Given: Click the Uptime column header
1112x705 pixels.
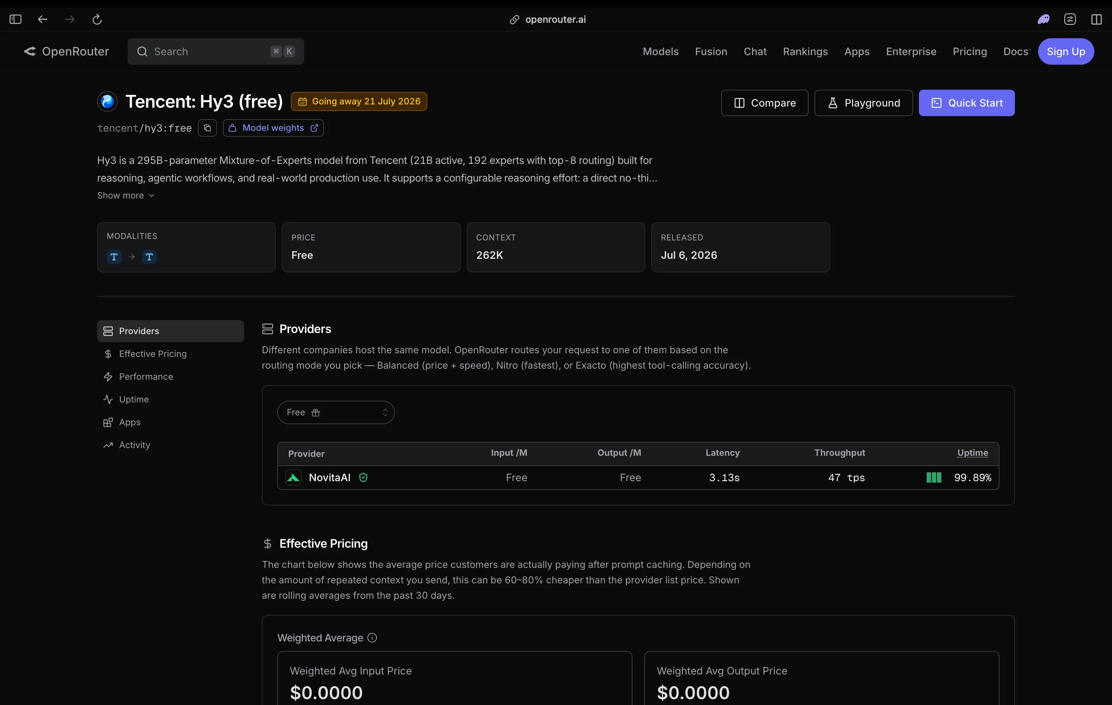Looking at the screenshot, I should tap(973, 452).
